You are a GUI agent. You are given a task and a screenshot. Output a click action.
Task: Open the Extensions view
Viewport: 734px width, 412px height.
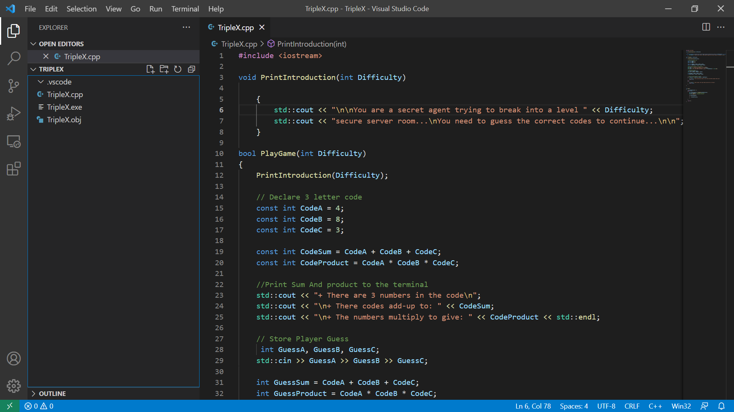click(x=14, y=169)
